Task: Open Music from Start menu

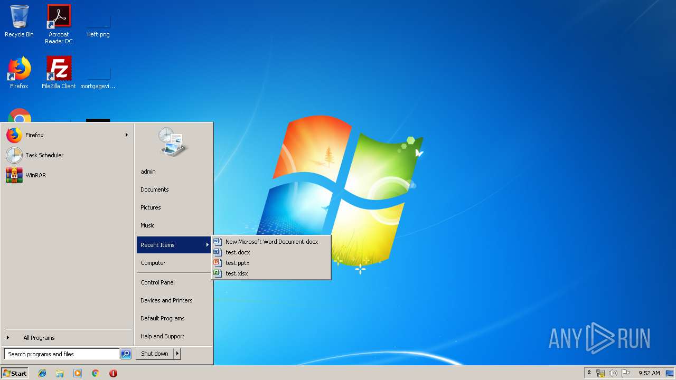Action: click(x=174, y=225)
